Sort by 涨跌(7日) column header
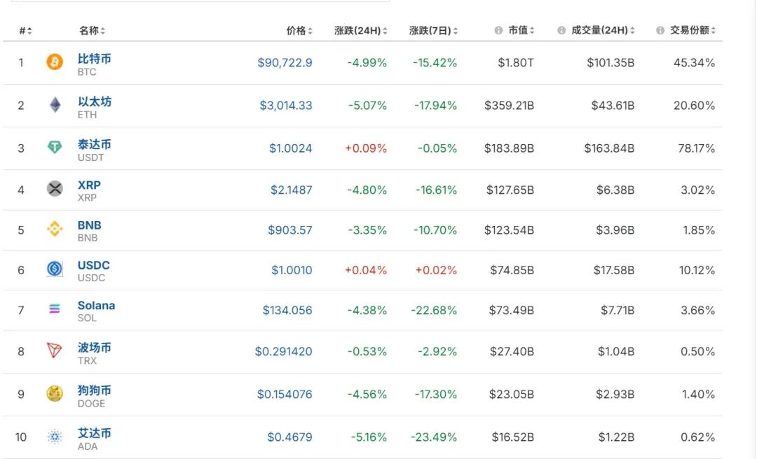 pyautogui.click(x=433, y=31)
